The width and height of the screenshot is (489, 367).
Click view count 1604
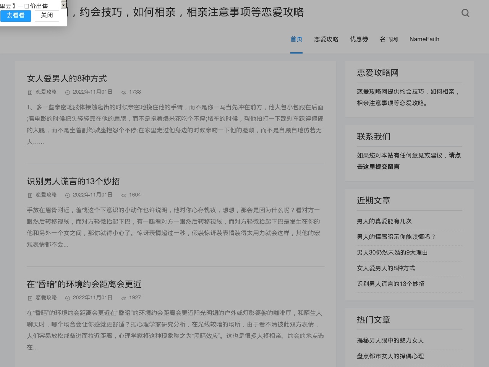[135, 195]
